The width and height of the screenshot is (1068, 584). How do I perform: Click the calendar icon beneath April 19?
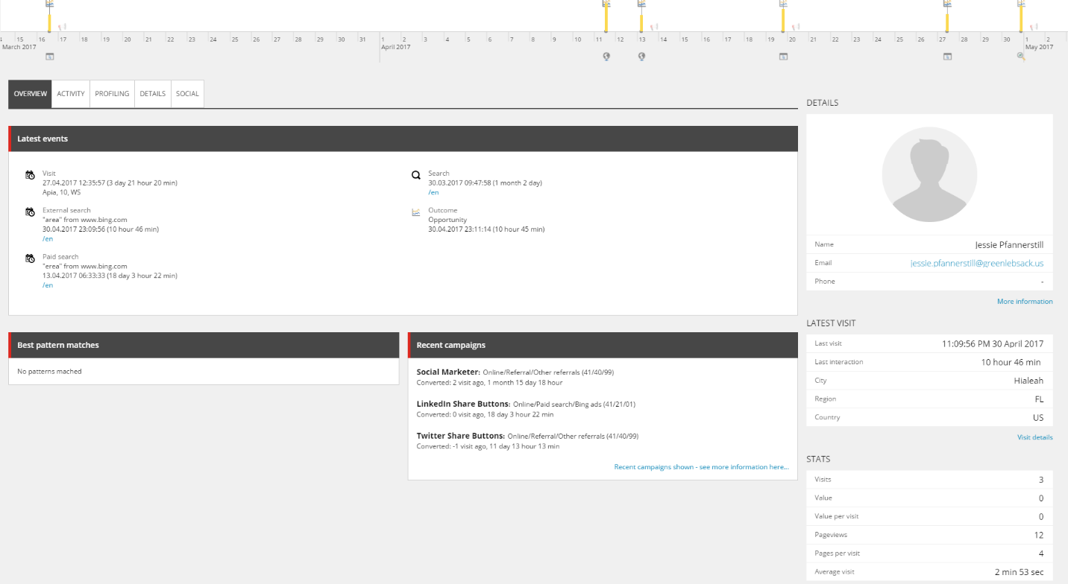(x=783, y=56)
